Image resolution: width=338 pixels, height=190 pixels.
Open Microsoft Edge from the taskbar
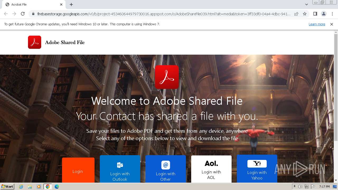[57, 187]
